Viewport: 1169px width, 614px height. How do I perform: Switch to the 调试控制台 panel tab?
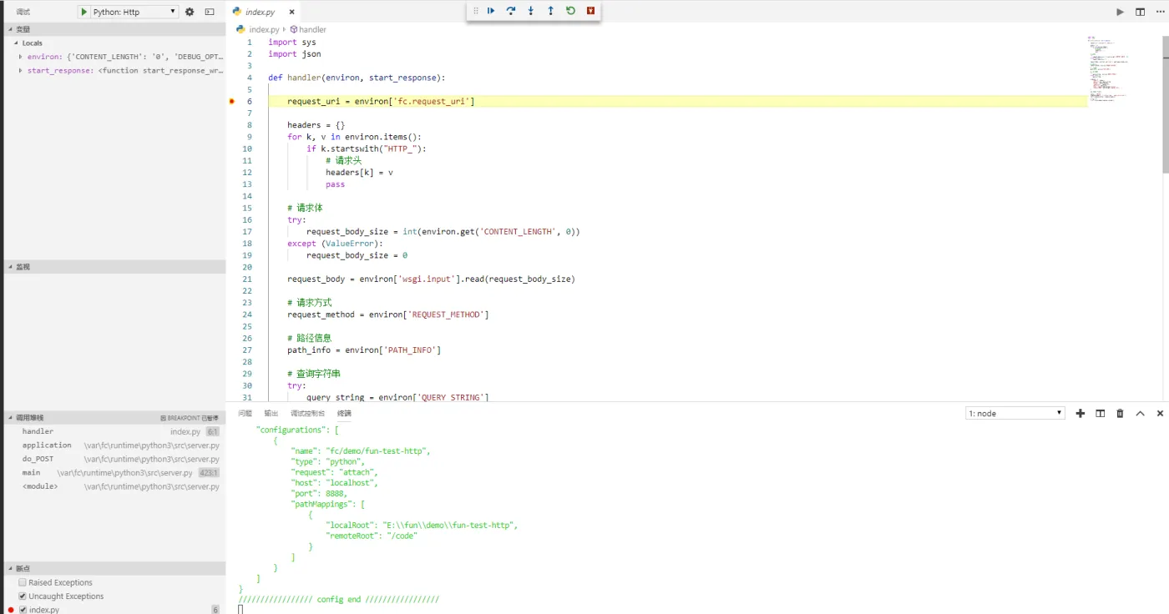[x=308, y=413]
